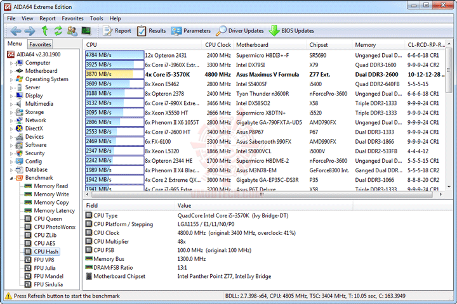Expand the Devices tree node
Viewport: 457px width, 304px height.
11,137
